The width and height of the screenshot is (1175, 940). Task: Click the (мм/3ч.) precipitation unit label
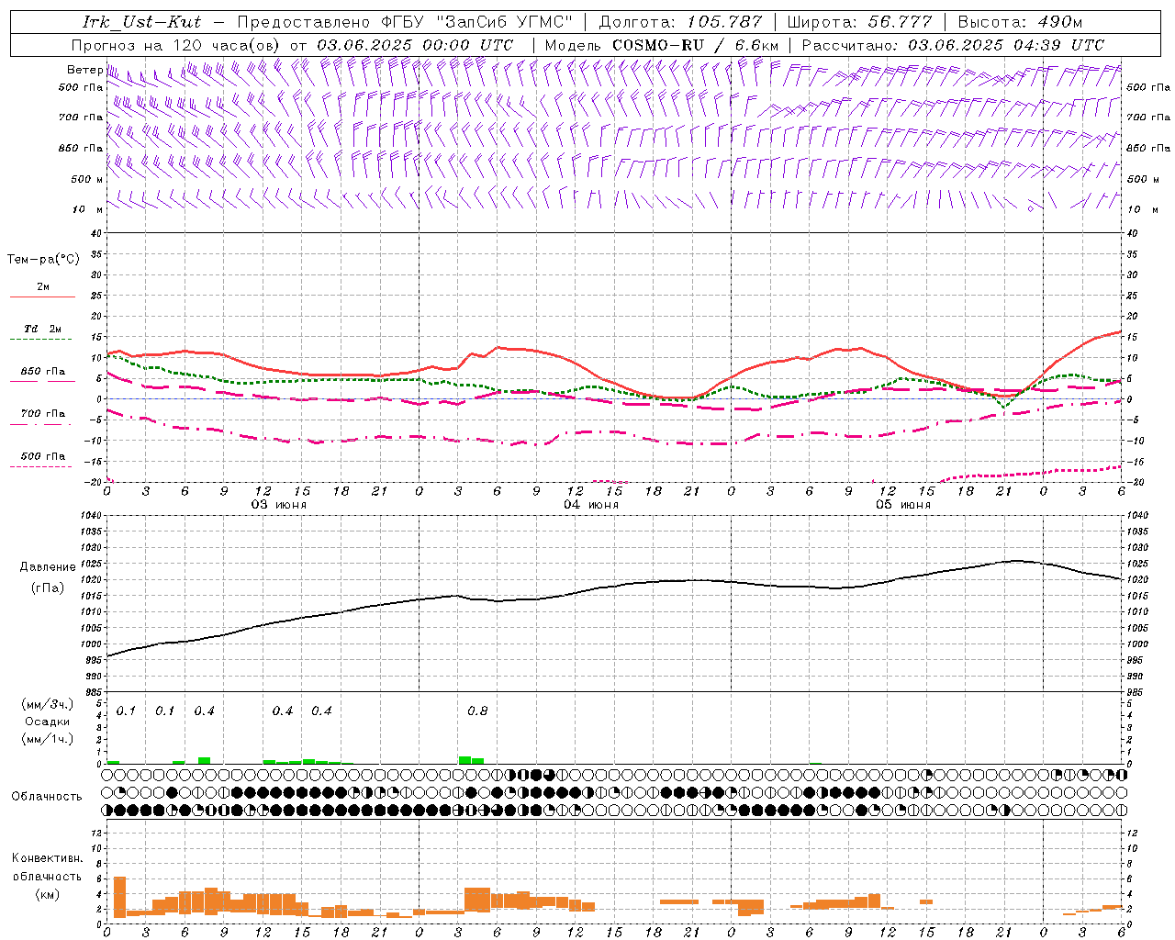coord(47,704)
